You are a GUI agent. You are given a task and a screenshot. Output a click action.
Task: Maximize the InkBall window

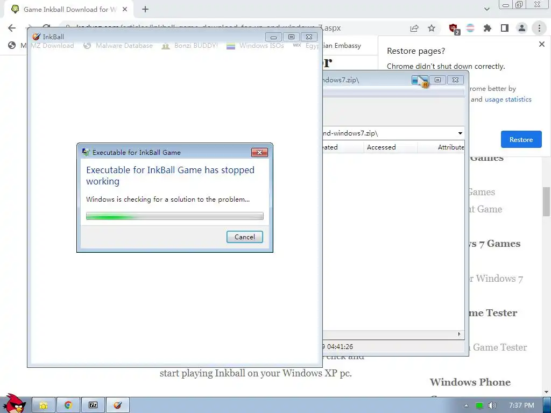(291, 37)
